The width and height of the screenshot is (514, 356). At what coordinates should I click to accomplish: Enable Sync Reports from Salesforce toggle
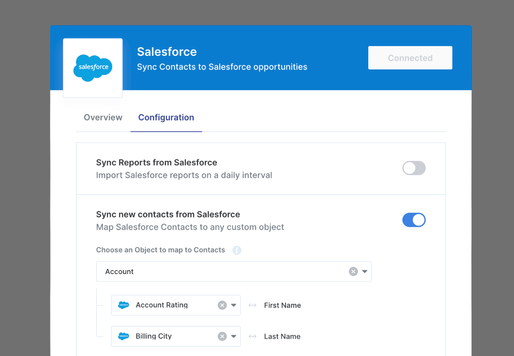click(414, 168)
